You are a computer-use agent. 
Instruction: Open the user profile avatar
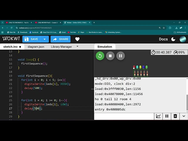pyautogui.click(x=183, y=39)
